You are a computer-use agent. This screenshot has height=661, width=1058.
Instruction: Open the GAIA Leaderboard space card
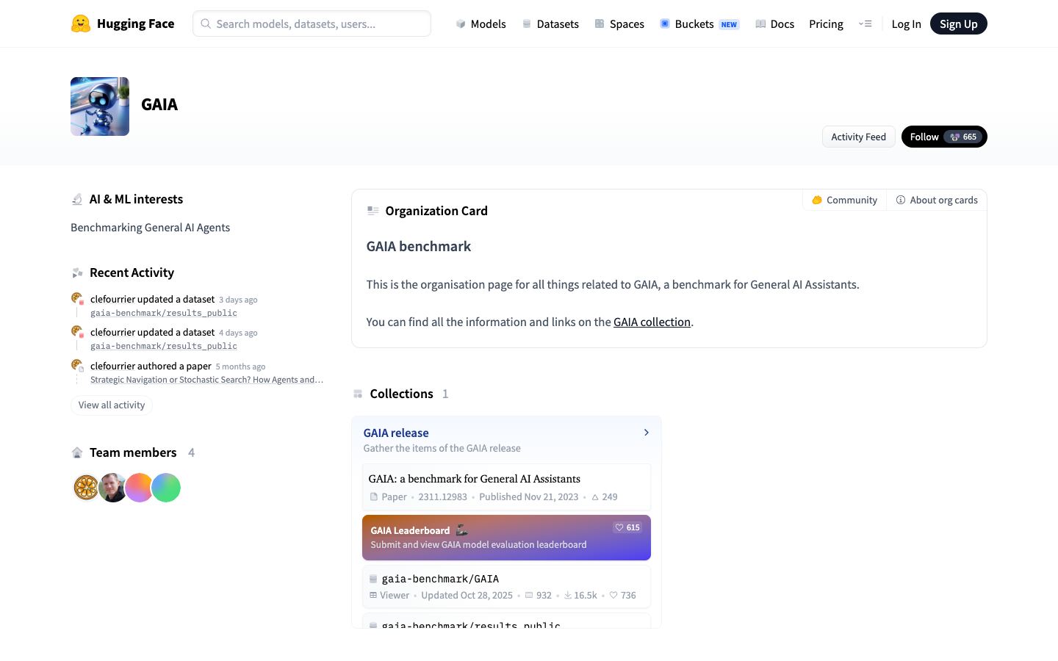(506, 538)
